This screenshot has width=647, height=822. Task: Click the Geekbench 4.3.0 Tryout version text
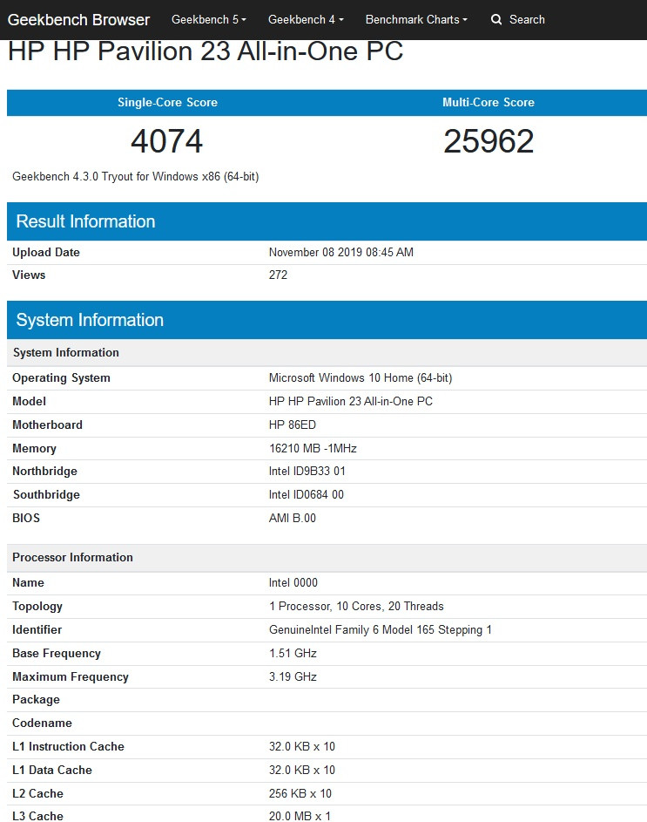click(x=135, y=176)
